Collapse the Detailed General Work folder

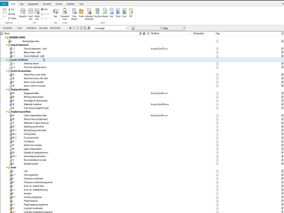[7, 112]
